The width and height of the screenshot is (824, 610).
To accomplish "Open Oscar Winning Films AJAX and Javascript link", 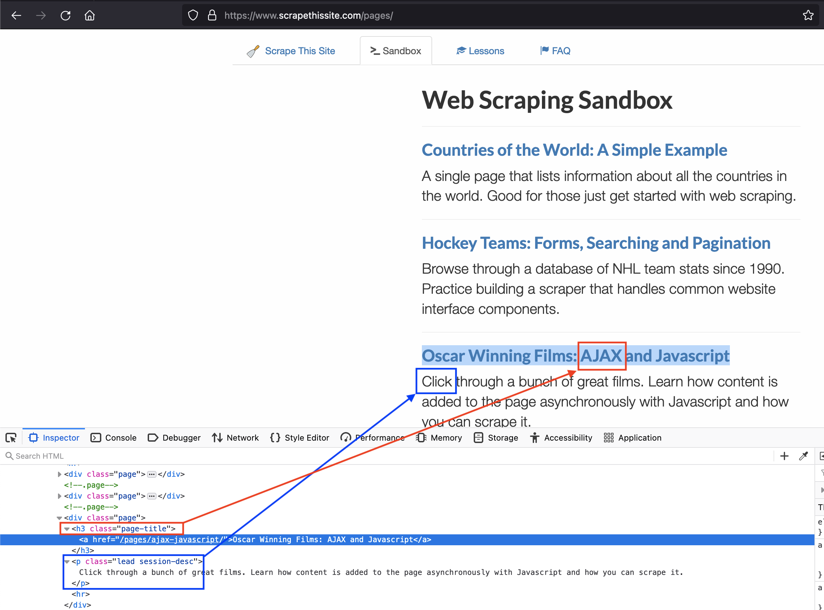I will point(575,356).
